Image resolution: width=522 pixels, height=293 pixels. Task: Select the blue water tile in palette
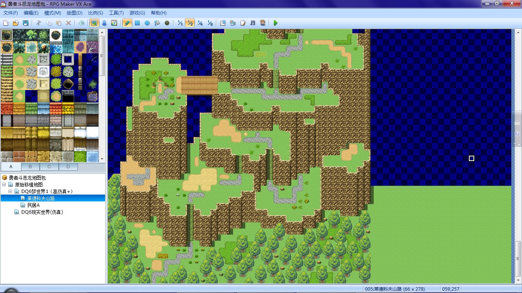click(x=55, y=48)
